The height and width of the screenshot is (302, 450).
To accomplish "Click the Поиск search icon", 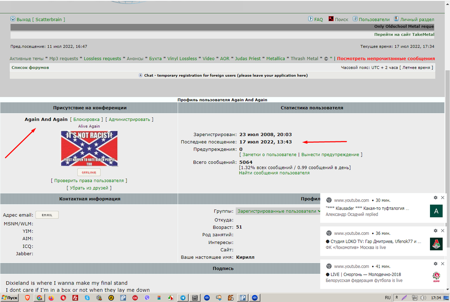I will (331, 19).
